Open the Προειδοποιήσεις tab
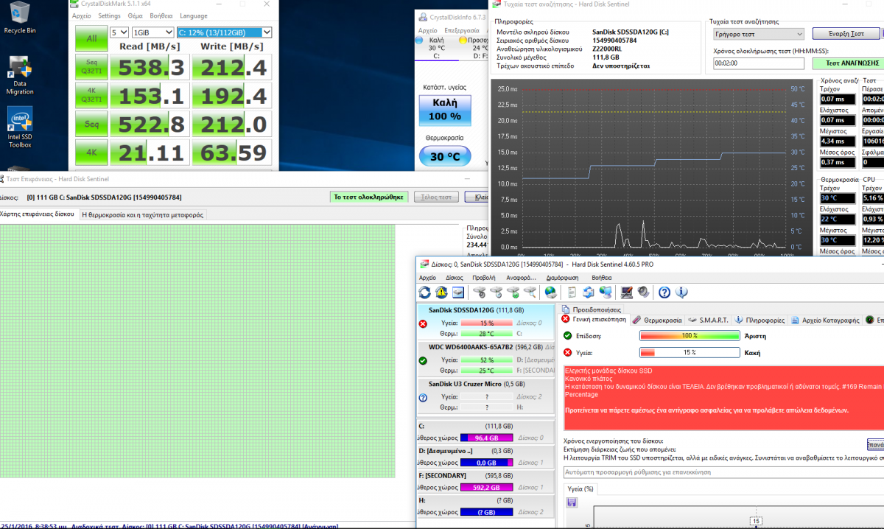 click(592, 309)
